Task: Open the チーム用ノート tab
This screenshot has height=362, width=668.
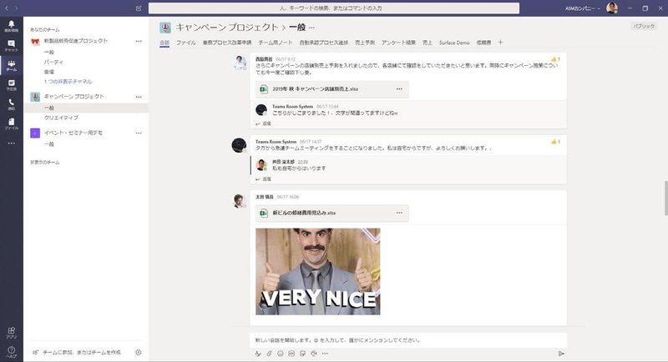Action: click(276, 43)
